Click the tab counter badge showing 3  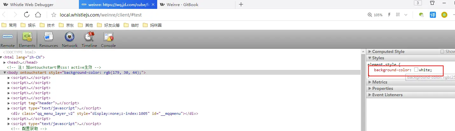418,3
